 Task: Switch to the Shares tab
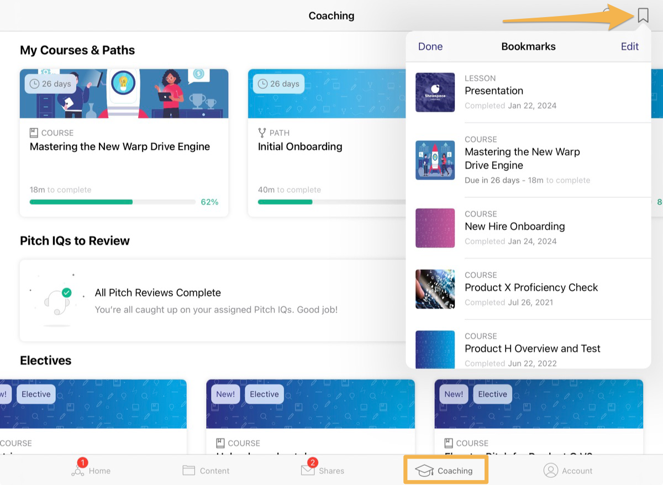pos(323,470)
